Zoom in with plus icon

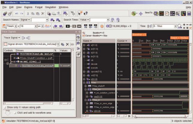coord(184,25)
